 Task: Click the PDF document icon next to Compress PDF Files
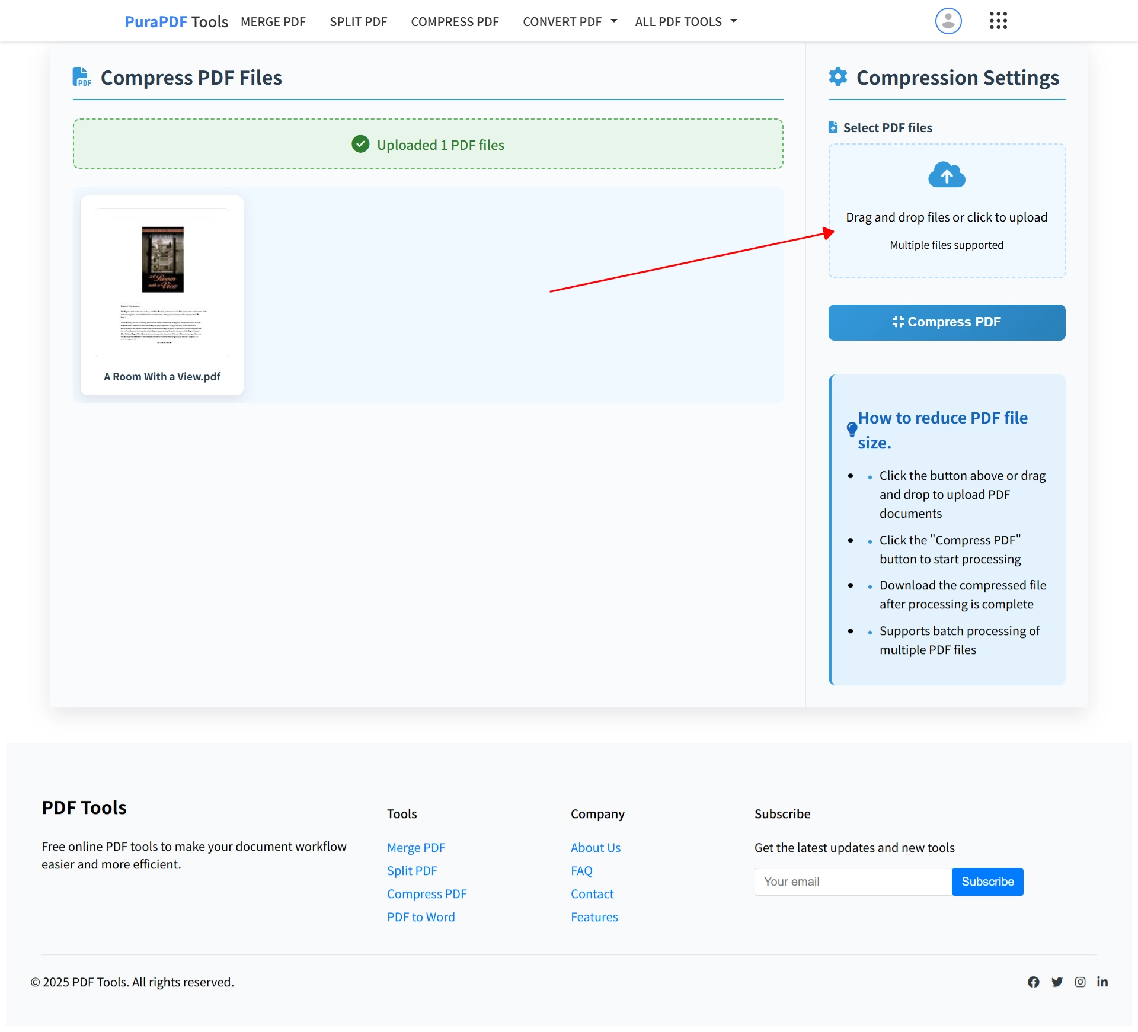[82, 76]
